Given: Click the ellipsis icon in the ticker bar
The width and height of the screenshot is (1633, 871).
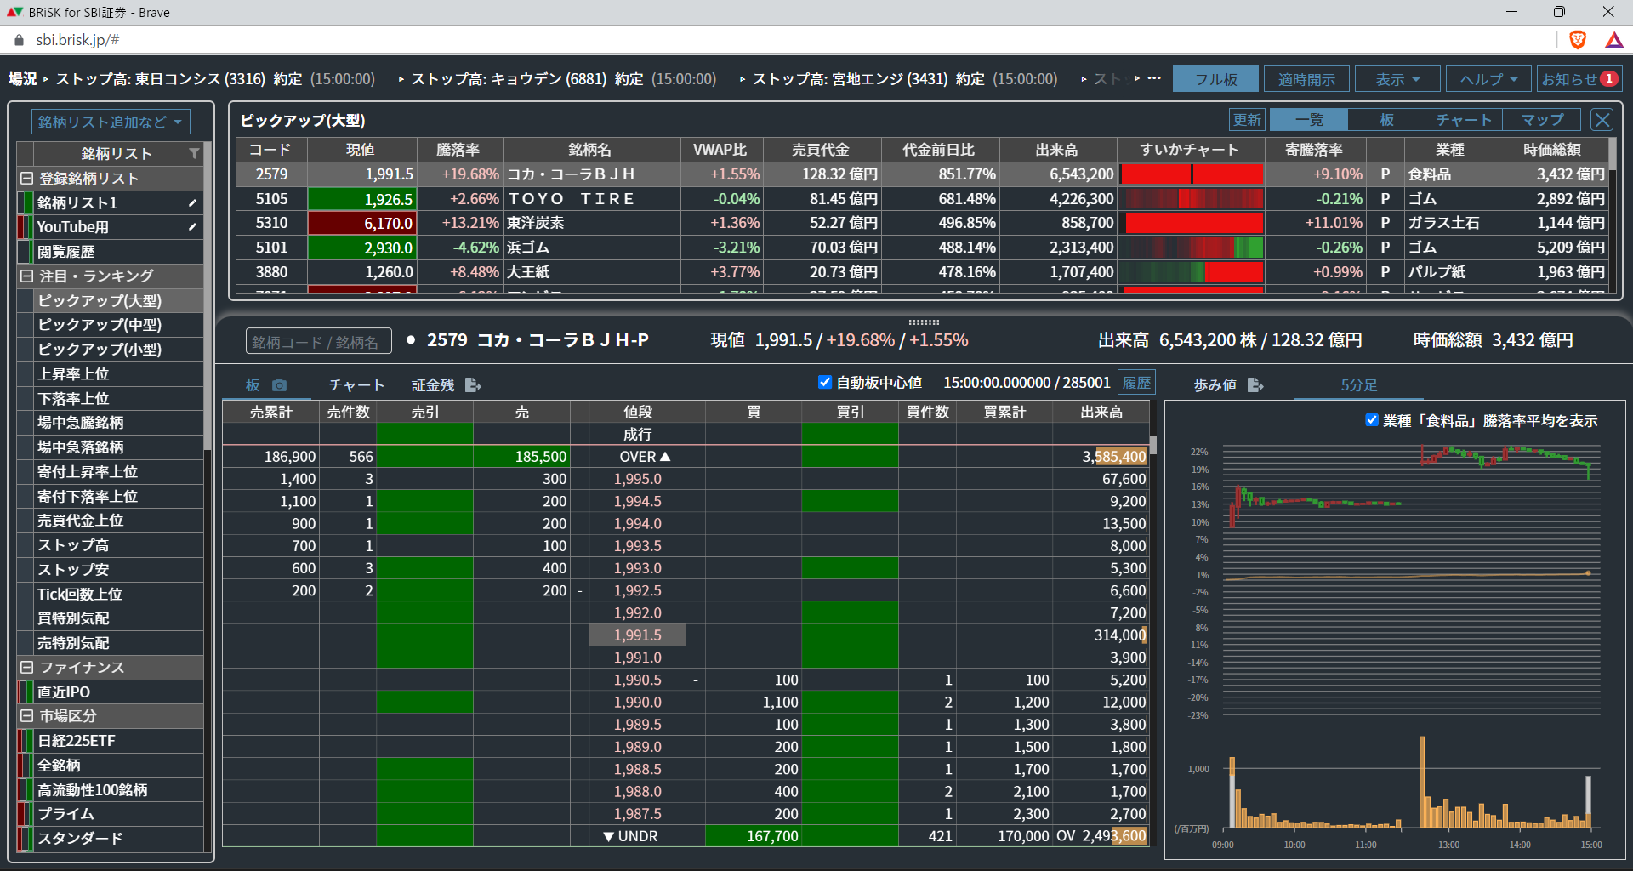Looking at the screenshot, I should (1154, 78).
